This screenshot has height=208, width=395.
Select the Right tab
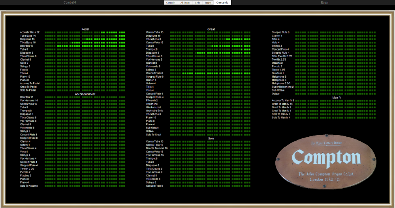coord(208,2)
